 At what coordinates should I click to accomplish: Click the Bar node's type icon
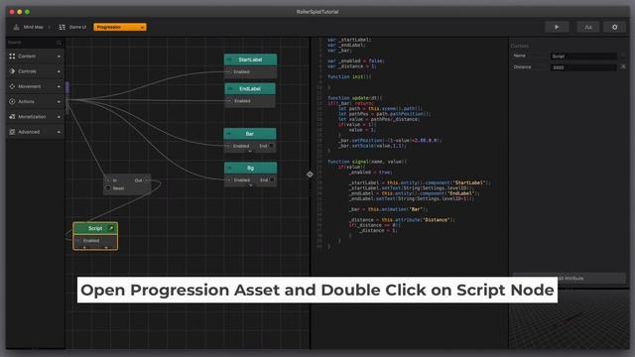pos(229,134)
